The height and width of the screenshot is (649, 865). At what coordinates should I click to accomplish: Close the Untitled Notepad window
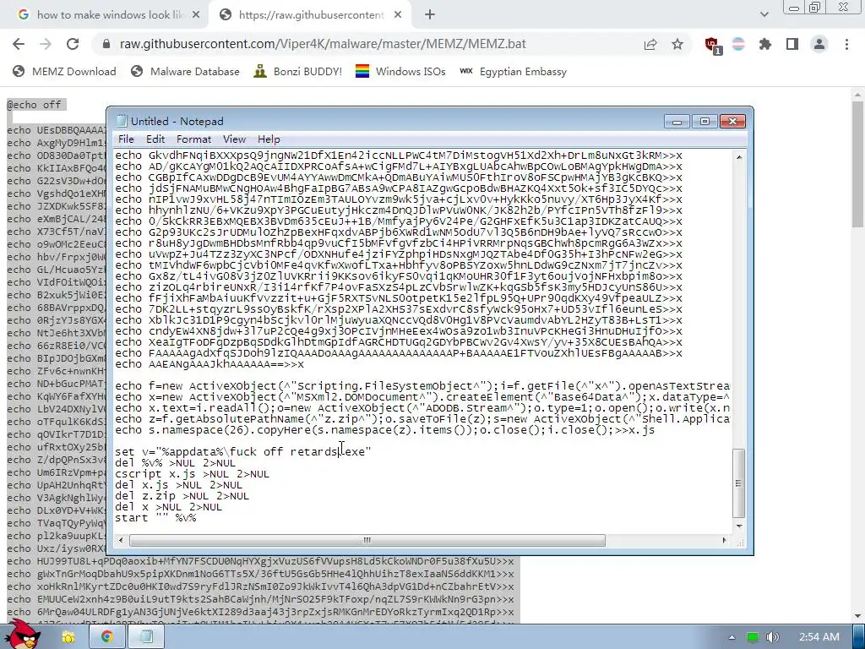(x=732, y=121)
